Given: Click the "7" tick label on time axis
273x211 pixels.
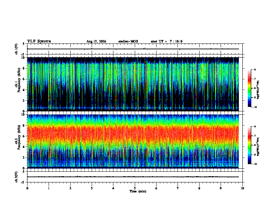Looking at the screenshot, I should tap(178, 188).
